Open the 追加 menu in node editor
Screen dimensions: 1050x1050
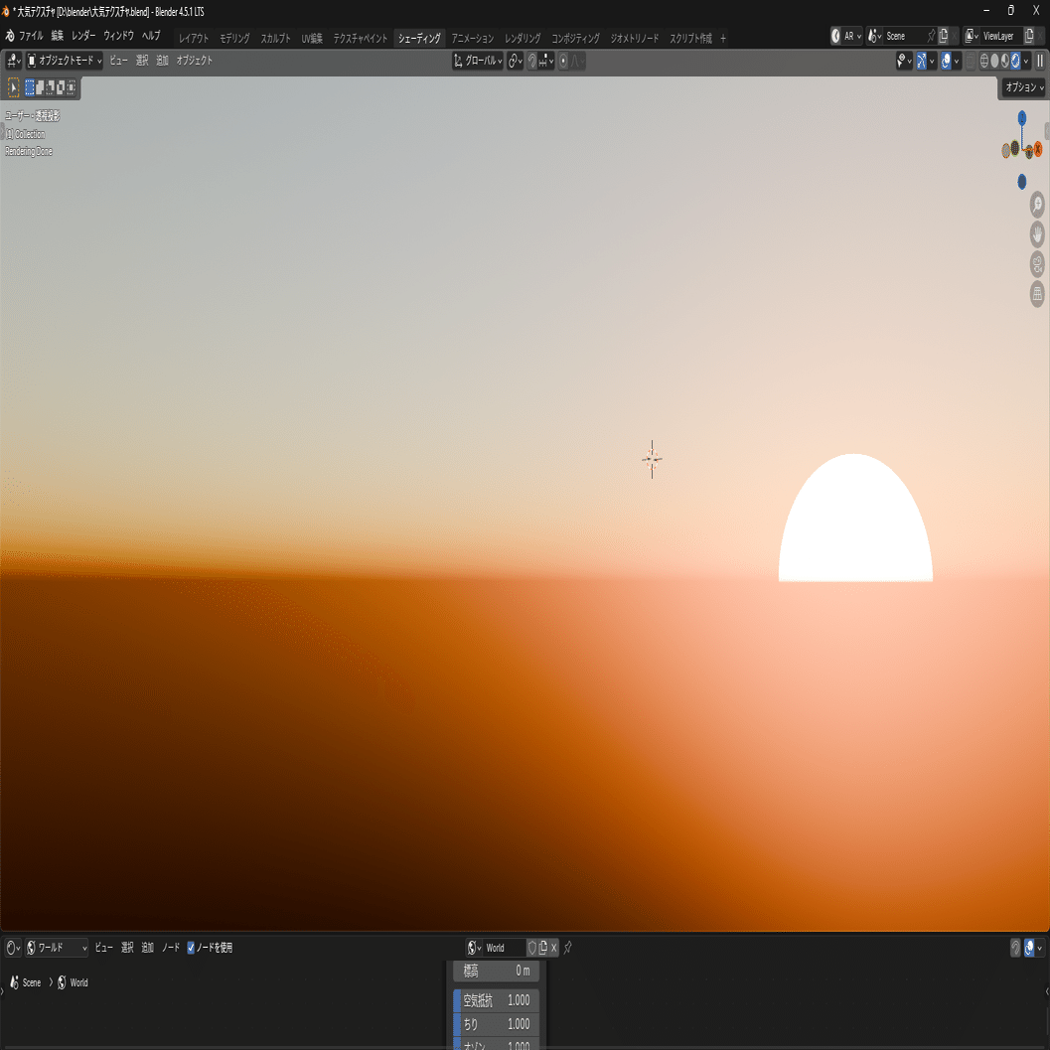tap(147, 948)
